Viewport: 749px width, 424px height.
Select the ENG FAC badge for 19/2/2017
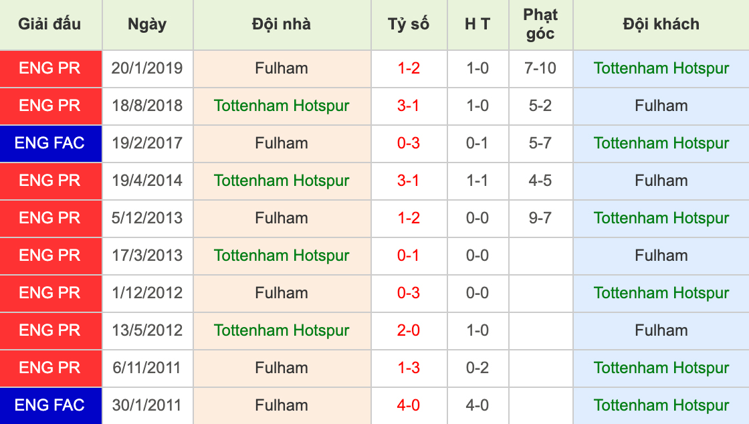pyautogui.click(x=50, y=143)
